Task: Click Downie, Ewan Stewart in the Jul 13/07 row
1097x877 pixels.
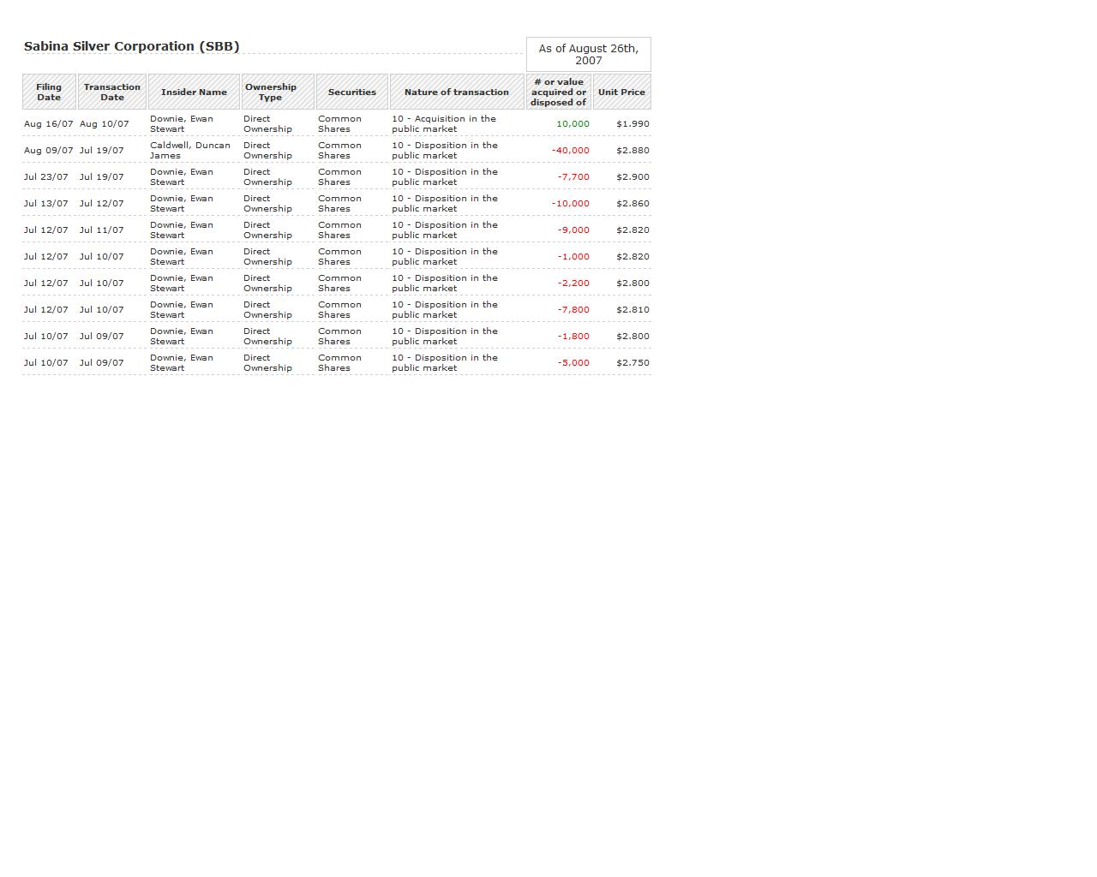Action: click(182, 204)
